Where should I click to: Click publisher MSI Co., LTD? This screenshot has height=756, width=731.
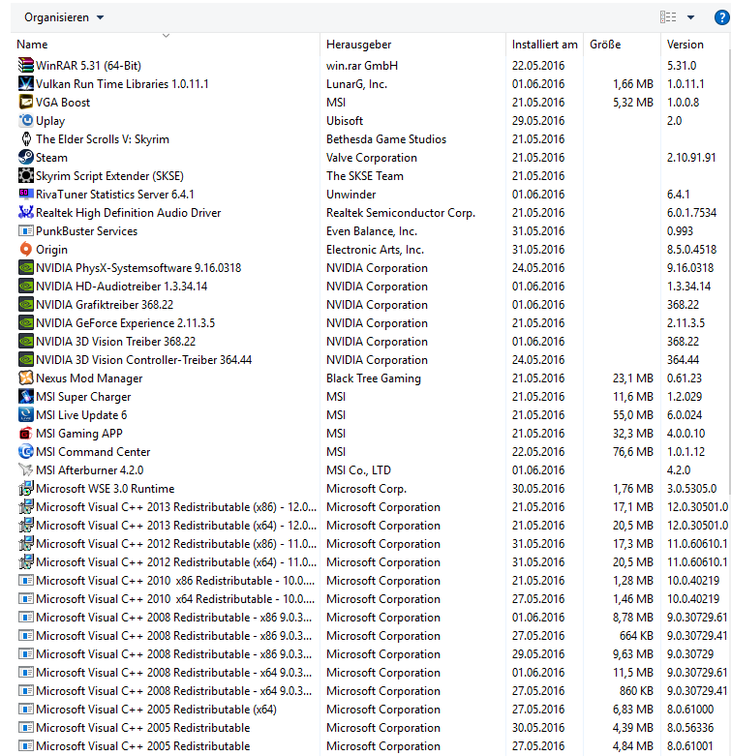358,469
